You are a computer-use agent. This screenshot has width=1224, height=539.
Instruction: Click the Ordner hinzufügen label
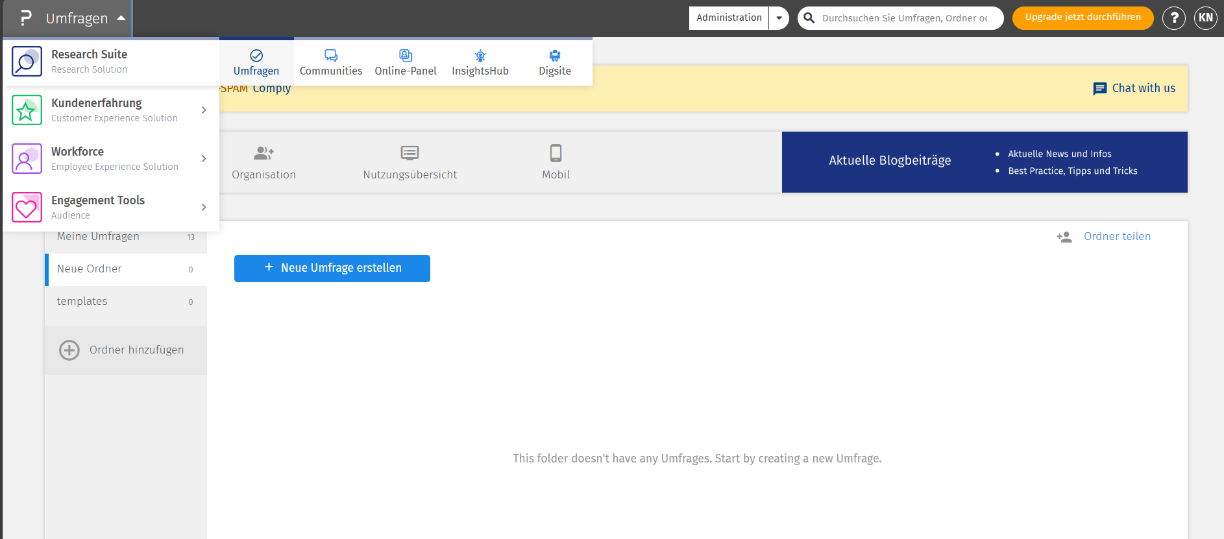pyautogui.click(x=136, y=350)
